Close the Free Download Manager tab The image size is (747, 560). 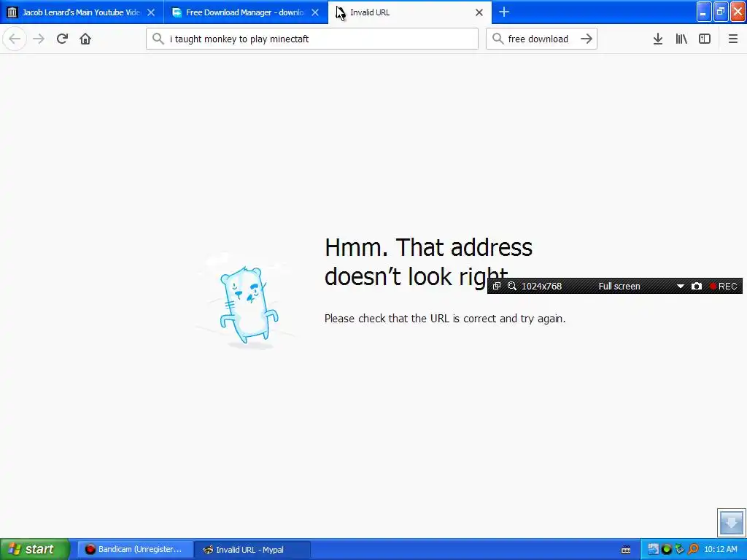click(315, 13)
